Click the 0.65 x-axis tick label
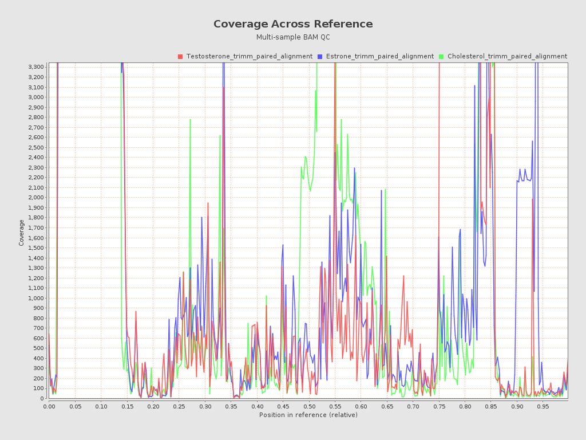Image resolution: width=586 pixels, height=440 pixels. point(387,406)
